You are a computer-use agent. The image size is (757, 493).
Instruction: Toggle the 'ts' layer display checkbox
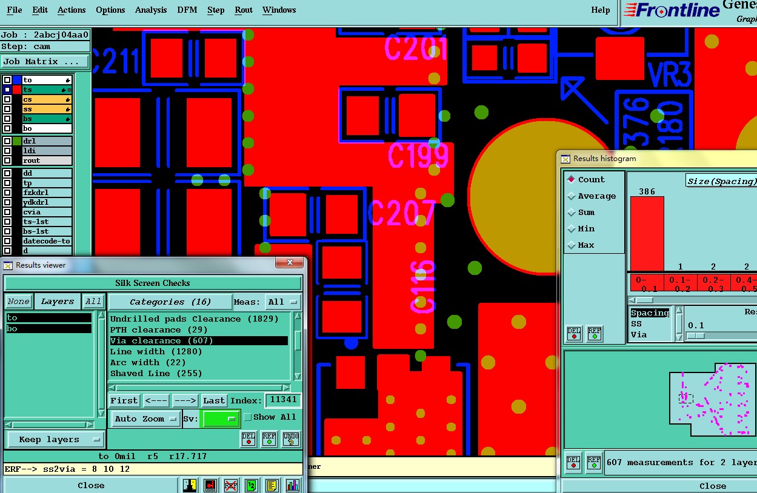coord(7,90)
